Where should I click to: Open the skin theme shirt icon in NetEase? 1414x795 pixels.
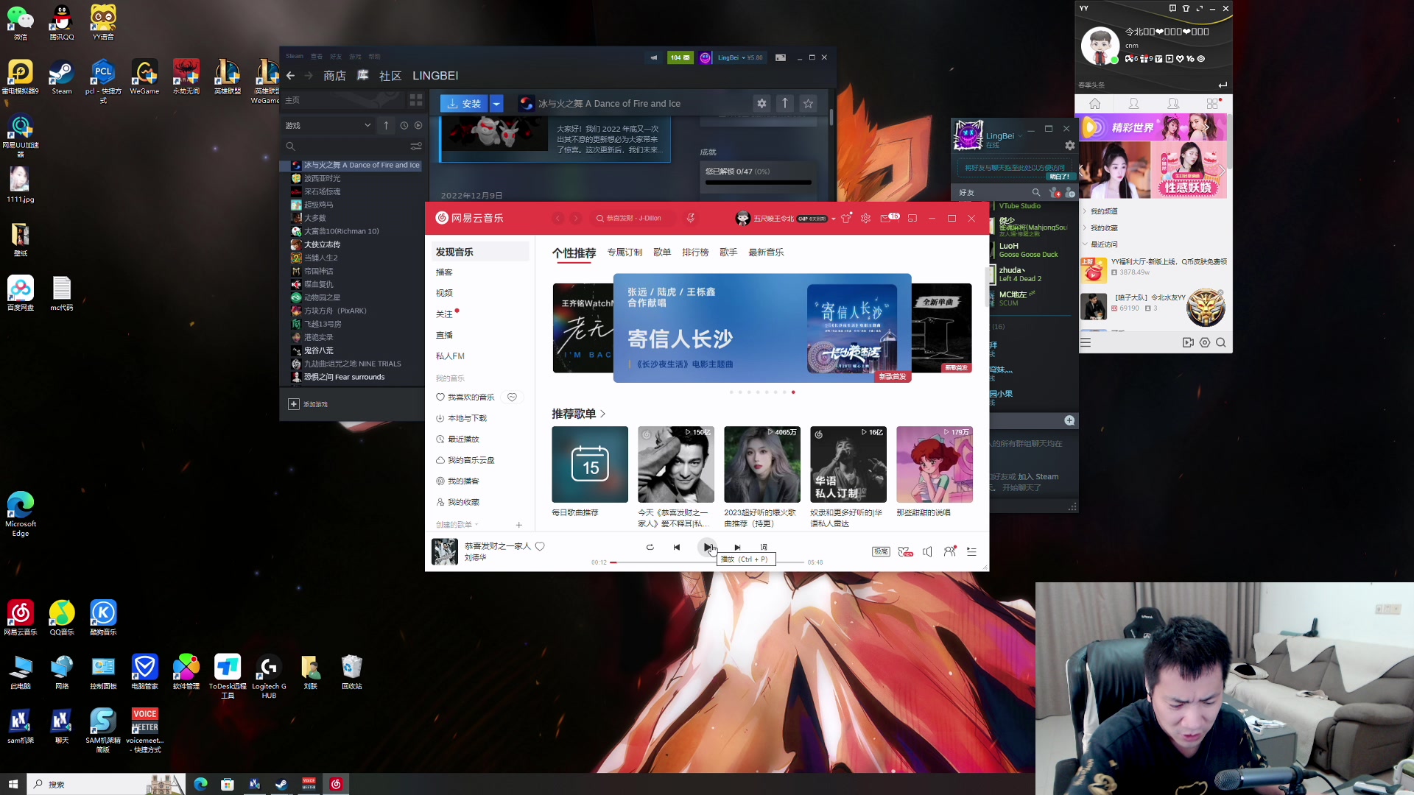point(846,218)
